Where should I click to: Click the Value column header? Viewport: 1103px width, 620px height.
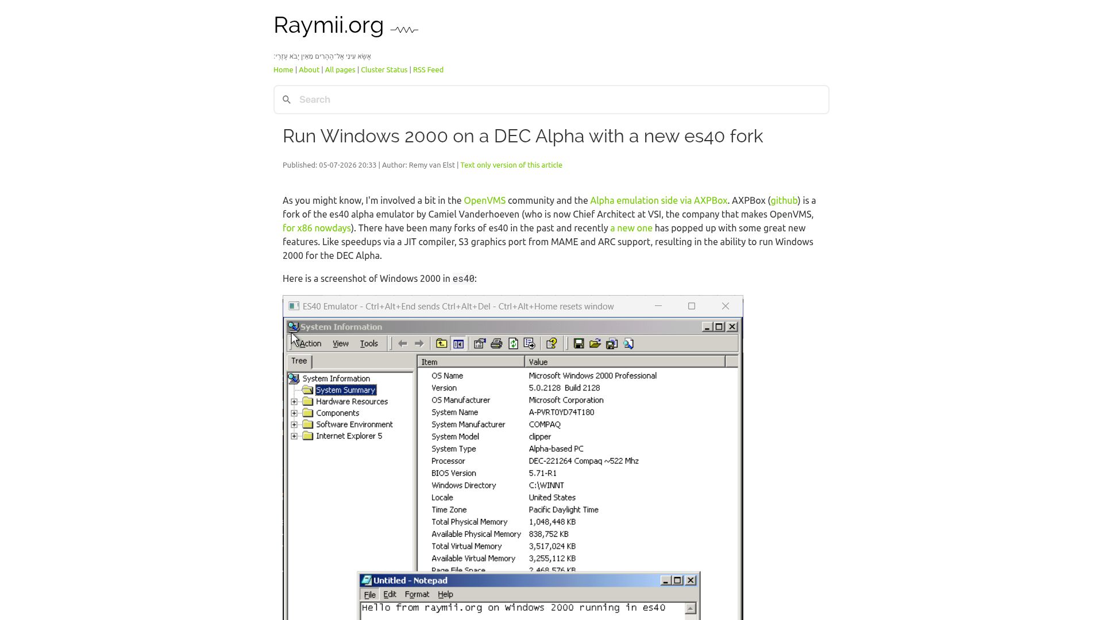coord(625,362)
